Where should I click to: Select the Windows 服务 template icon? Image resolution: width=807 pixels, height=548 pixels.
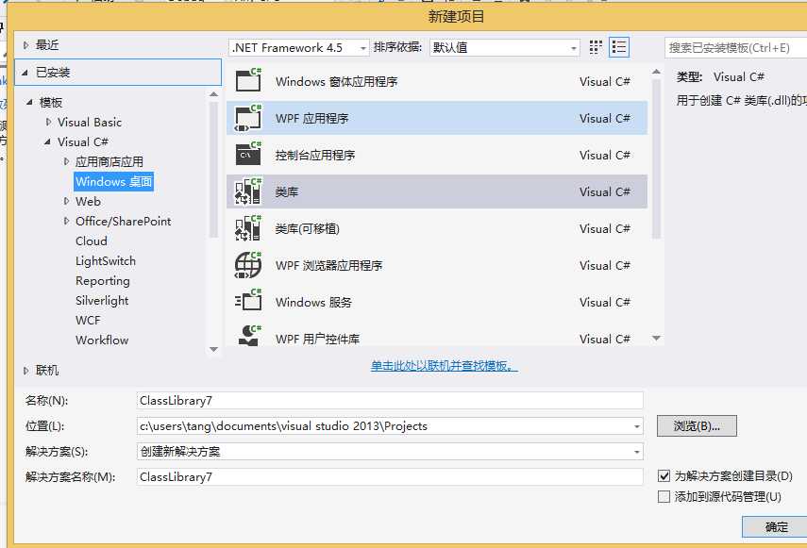click(x=248, y=300)
